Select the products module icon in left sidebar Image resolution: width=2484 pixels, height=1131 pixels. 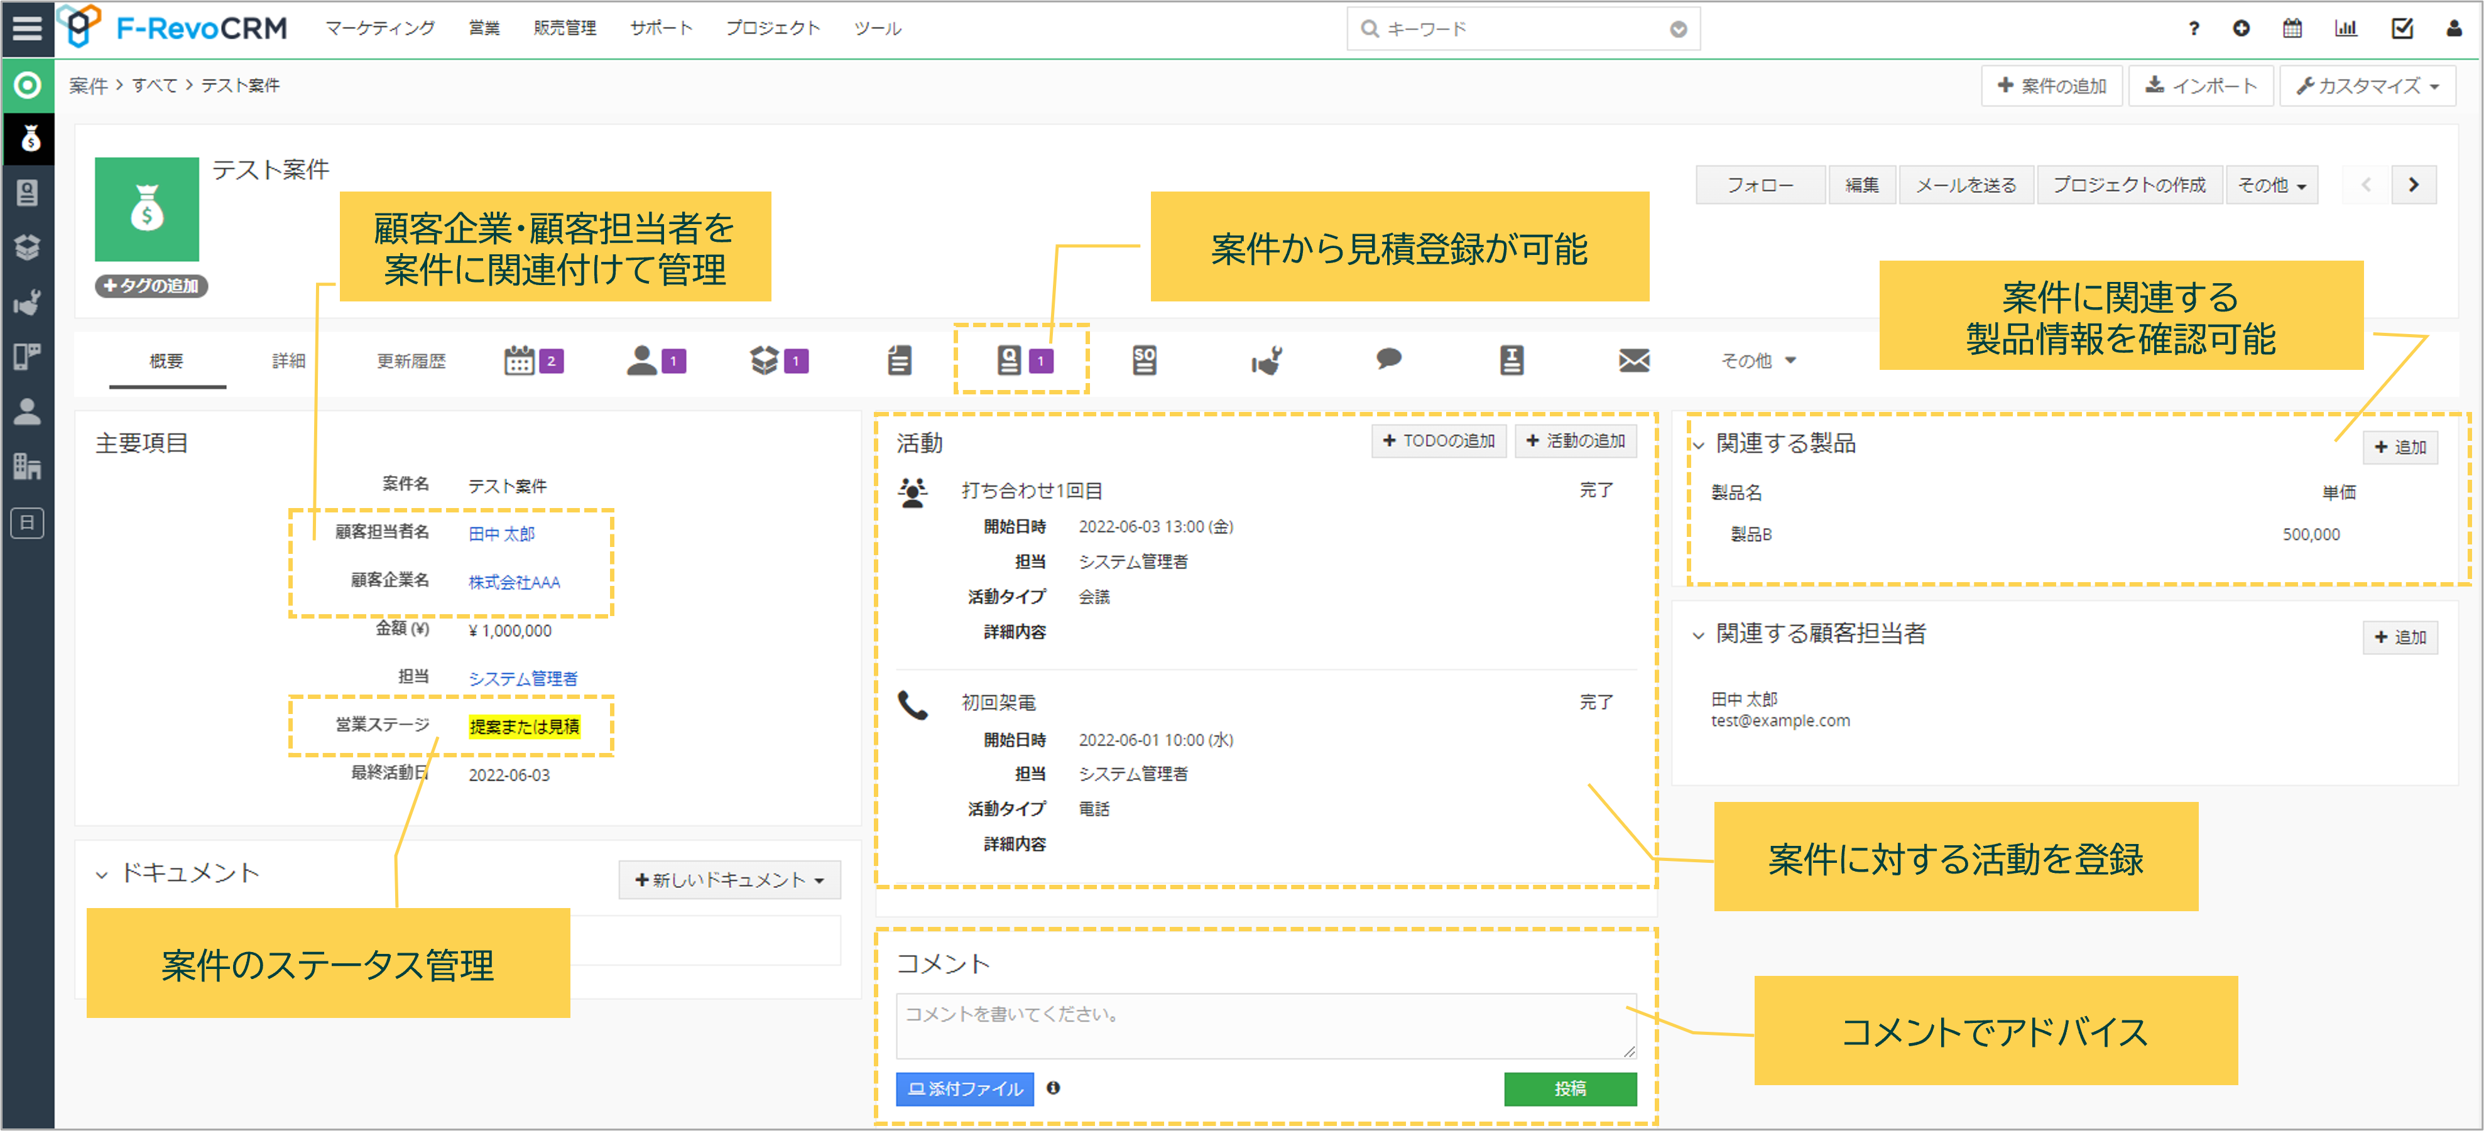pyautogui.click(x=28, y=248)
